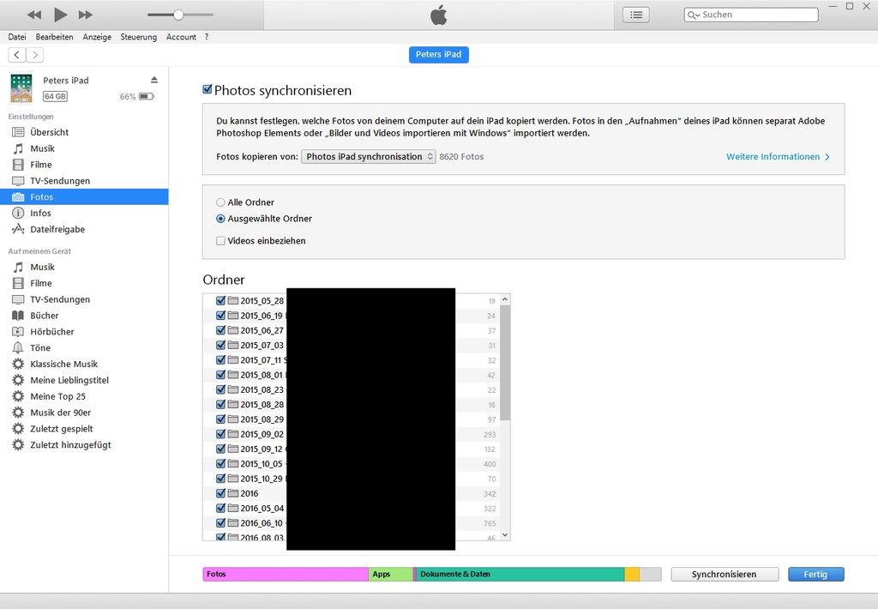Click the Fertig button
Viewport: 878px width, 609px height.
pos(815,575)
